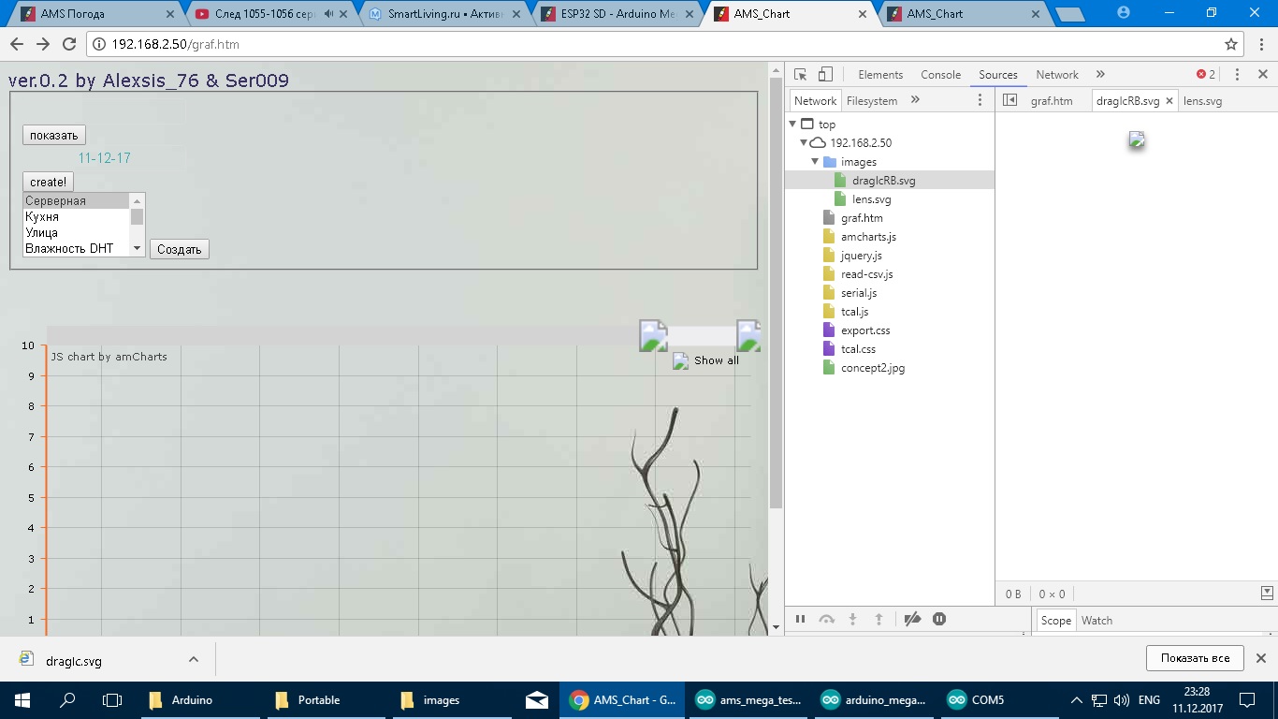
Task: Reload the graf.htm page
Action: 68,44
